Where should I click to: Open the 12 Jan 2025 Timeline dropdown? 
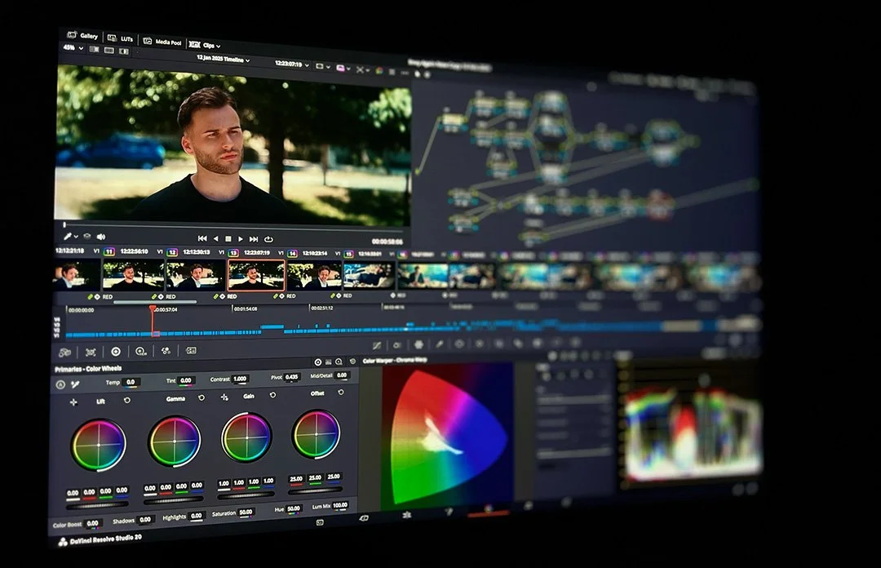[x=223, y=59]
